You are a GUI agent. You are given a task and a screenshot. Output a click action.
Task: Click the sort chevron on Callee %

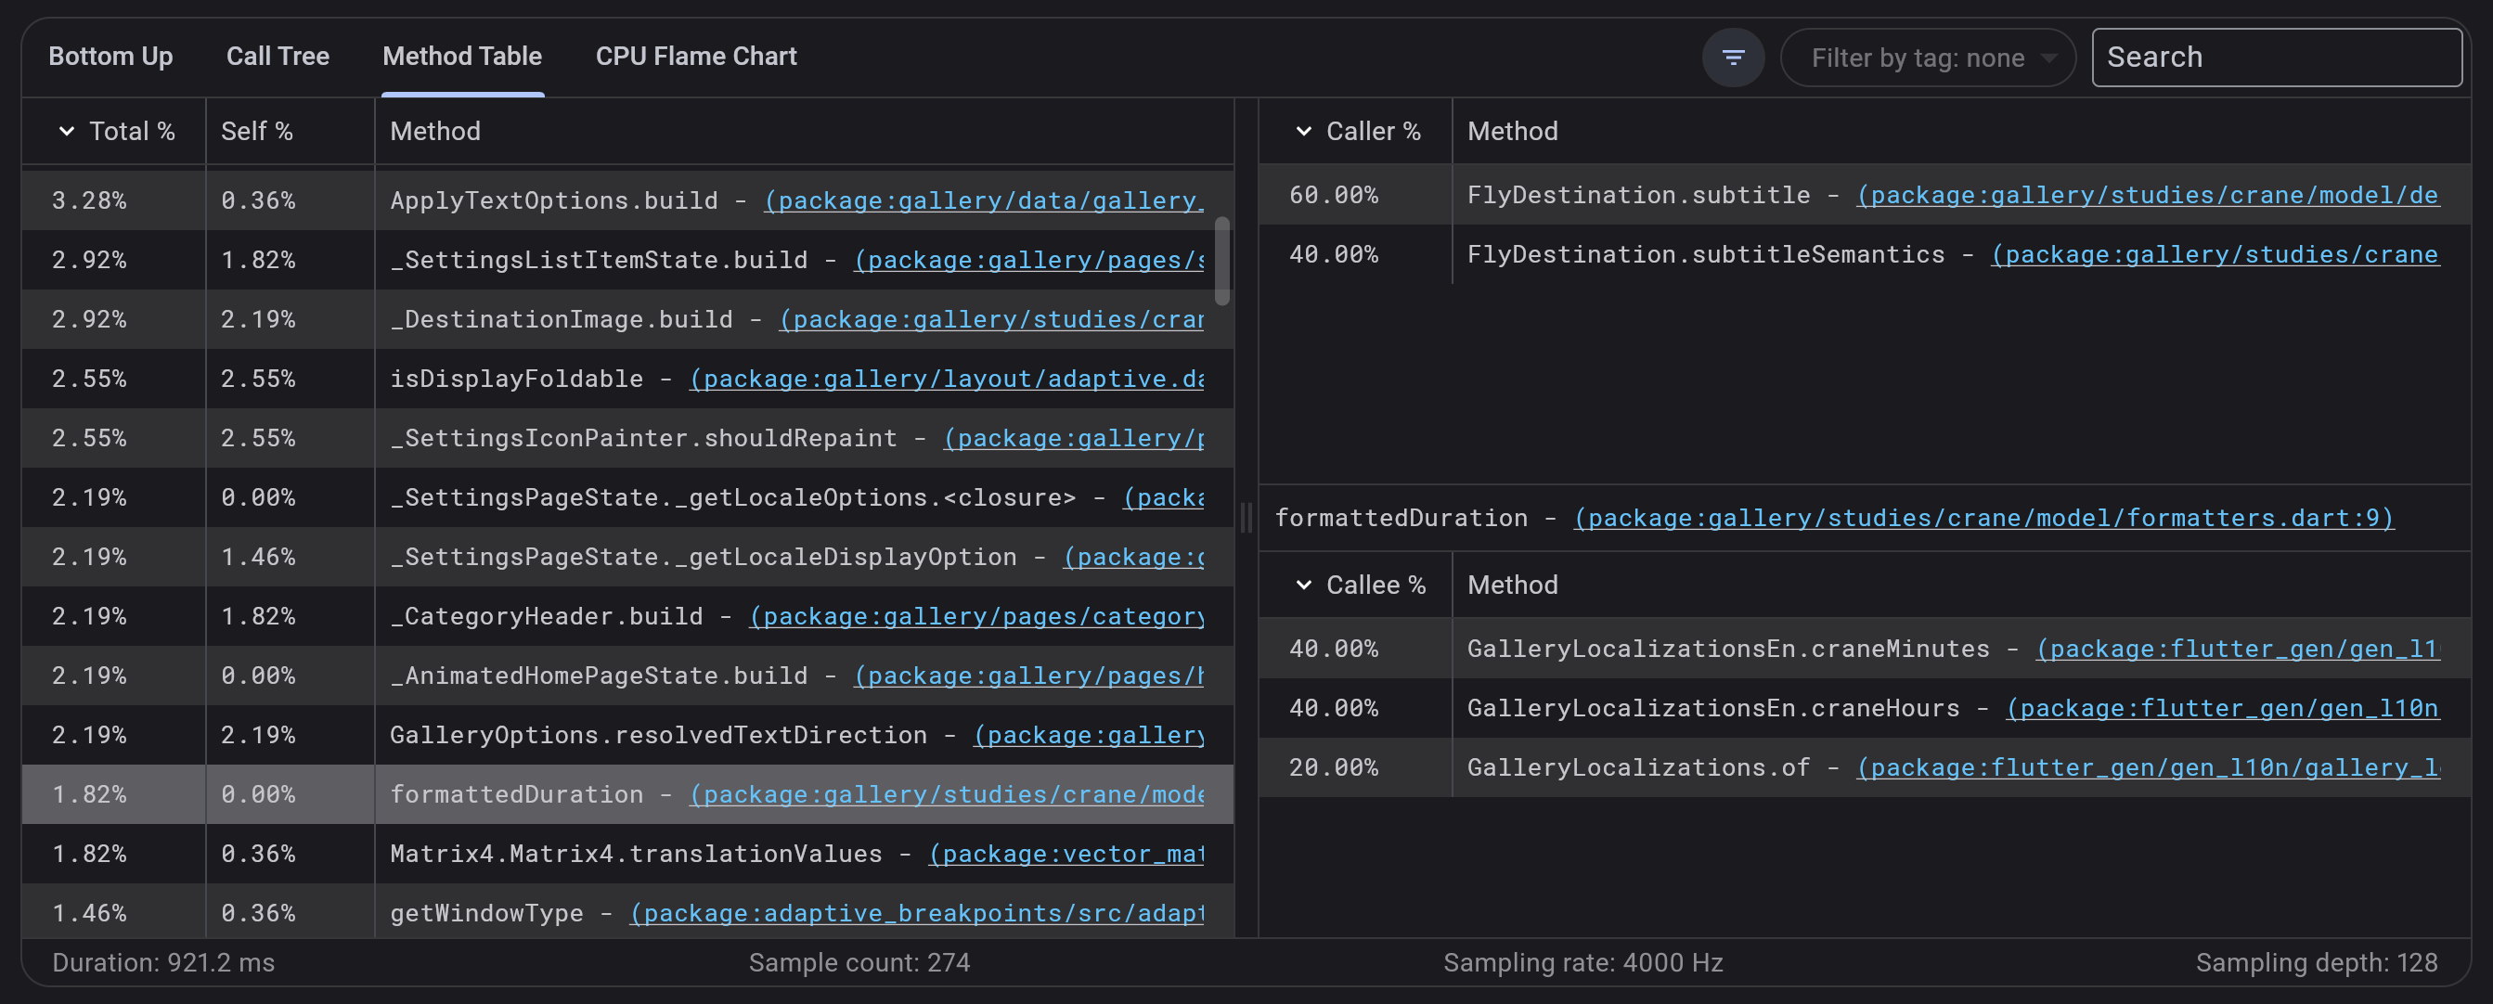(1305, 586)
